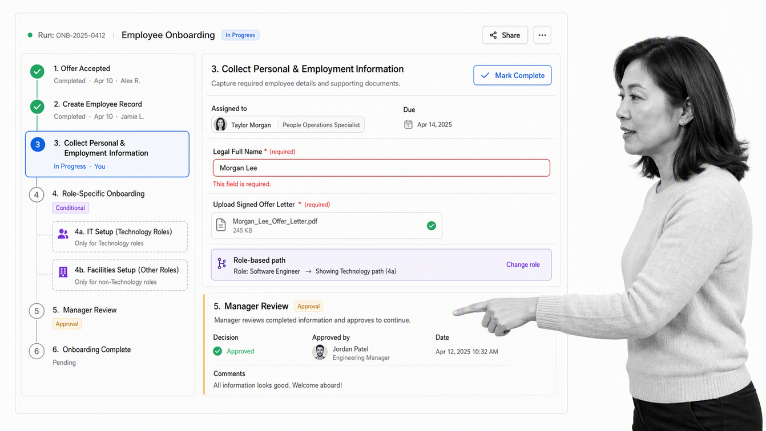Click the 'Pending' status under step 6
The image size is (766, 431).
click(x=64, y=363)
